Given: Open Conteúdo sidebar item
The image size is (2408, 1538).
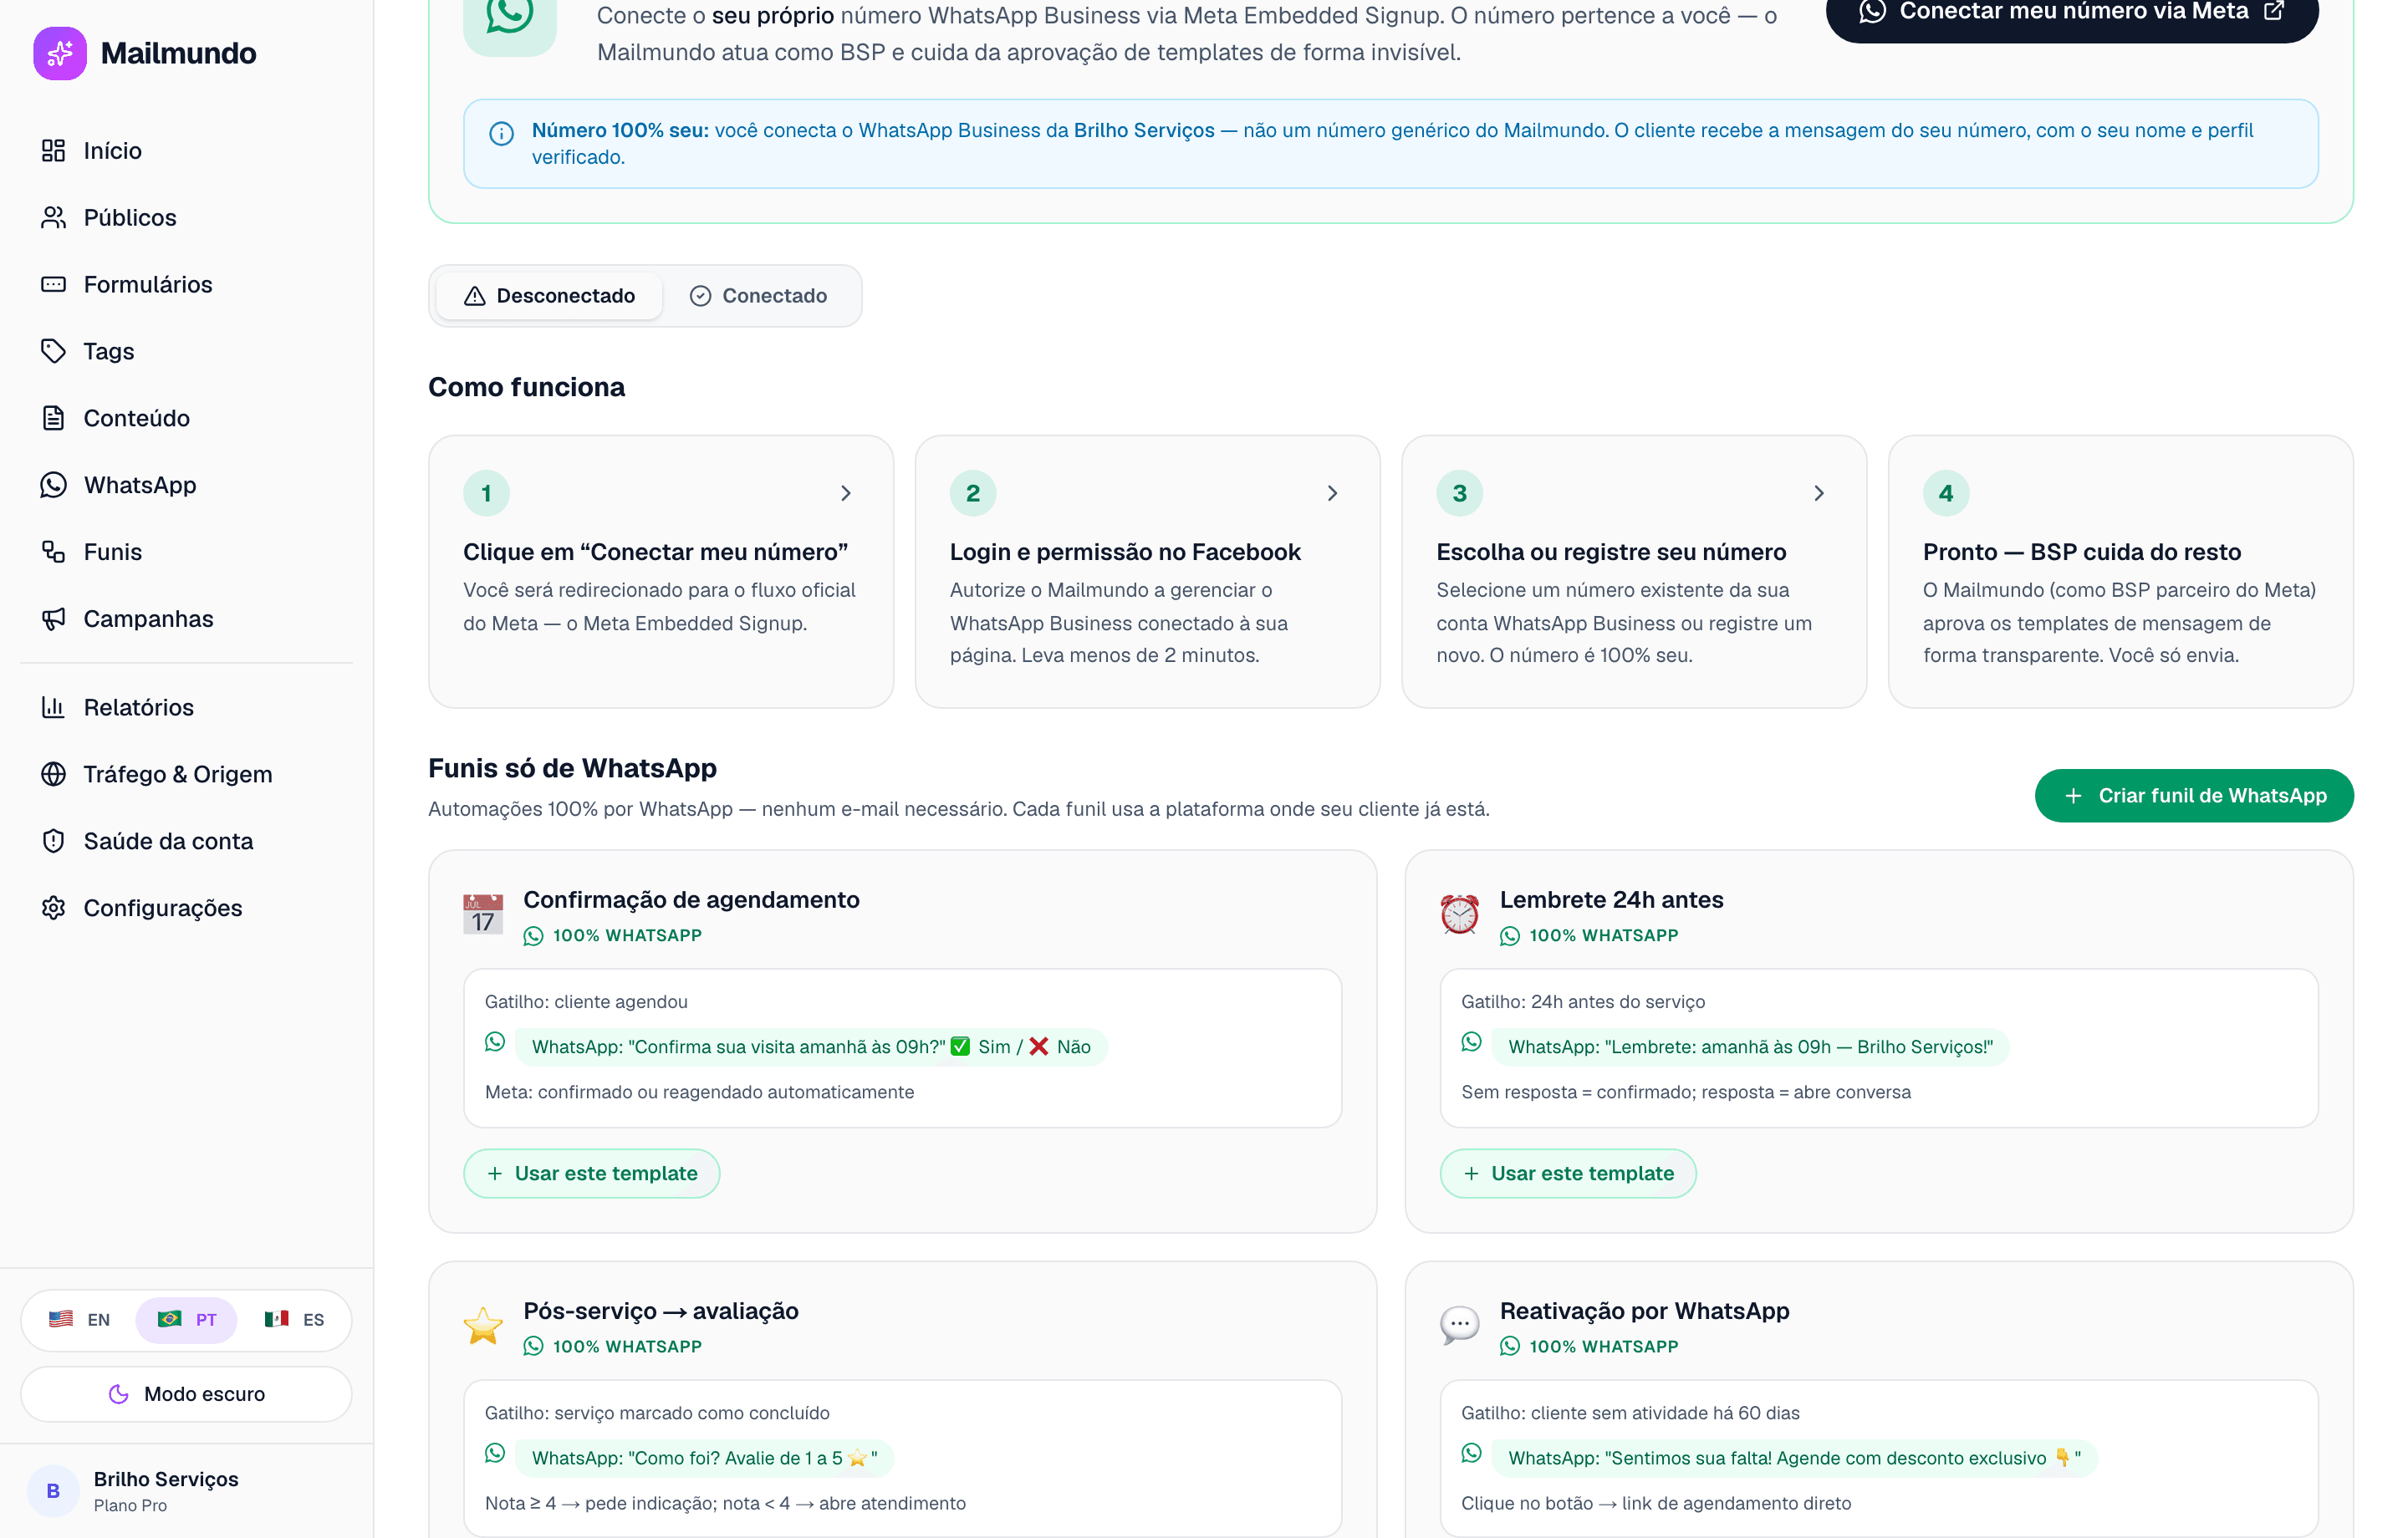Looking at the screenshot, I should [186, 418].
